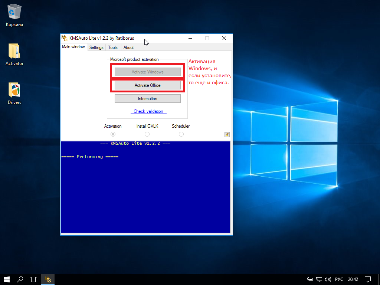Open the Recycle Bin (Корзина) desktop icon
This screenshot has height=285, width=380.
(x=14, y=15)
